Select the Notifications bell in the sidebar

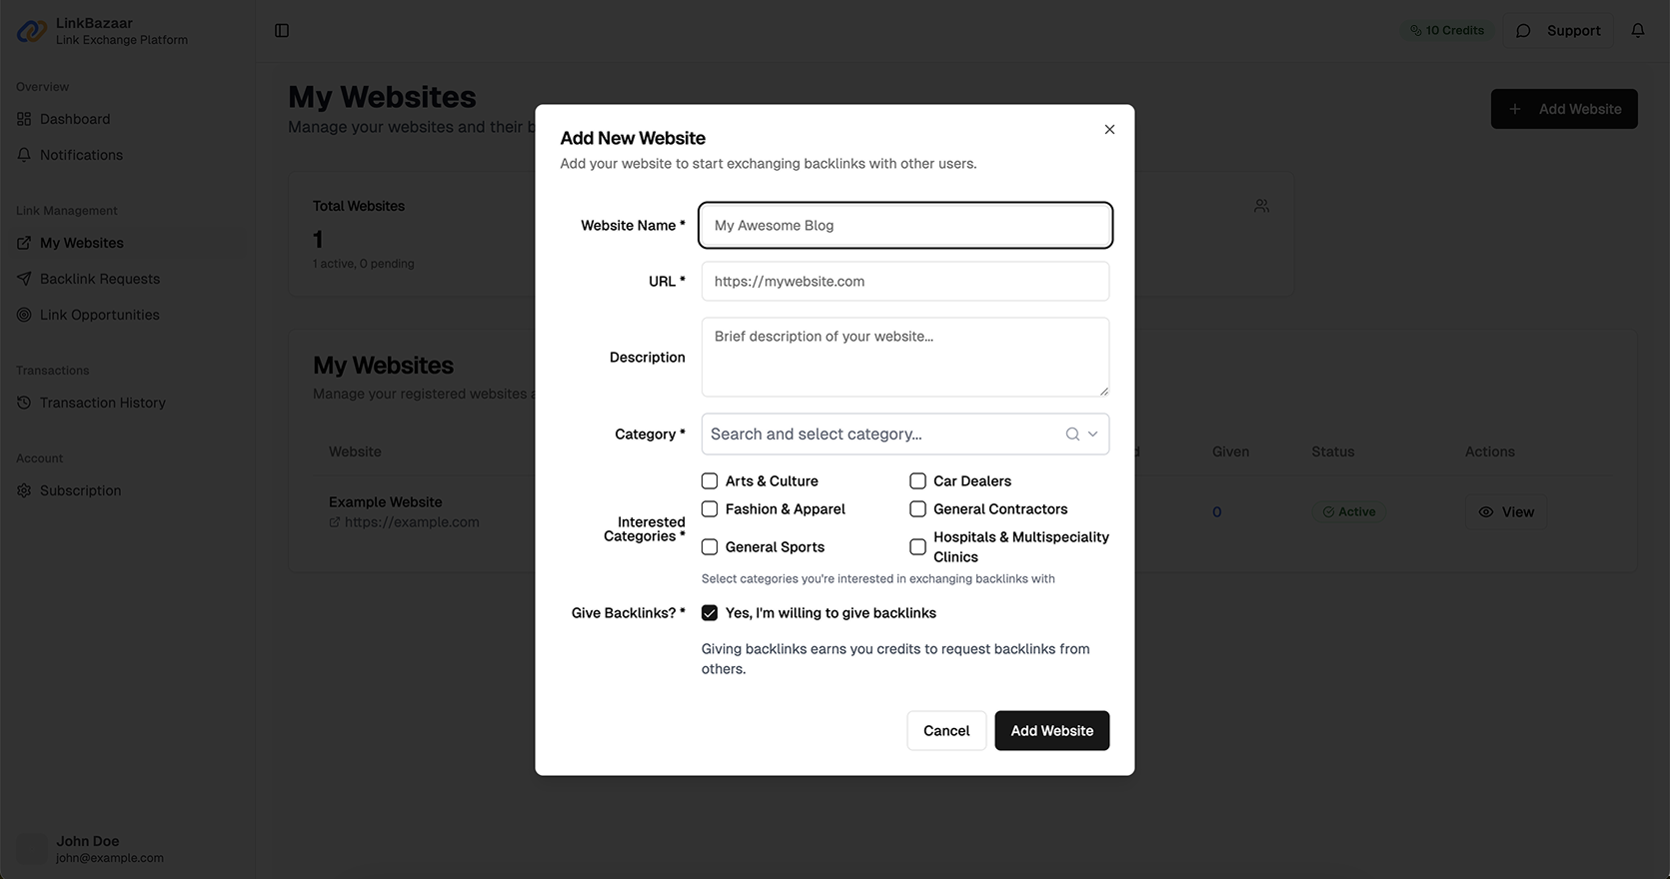81,154
